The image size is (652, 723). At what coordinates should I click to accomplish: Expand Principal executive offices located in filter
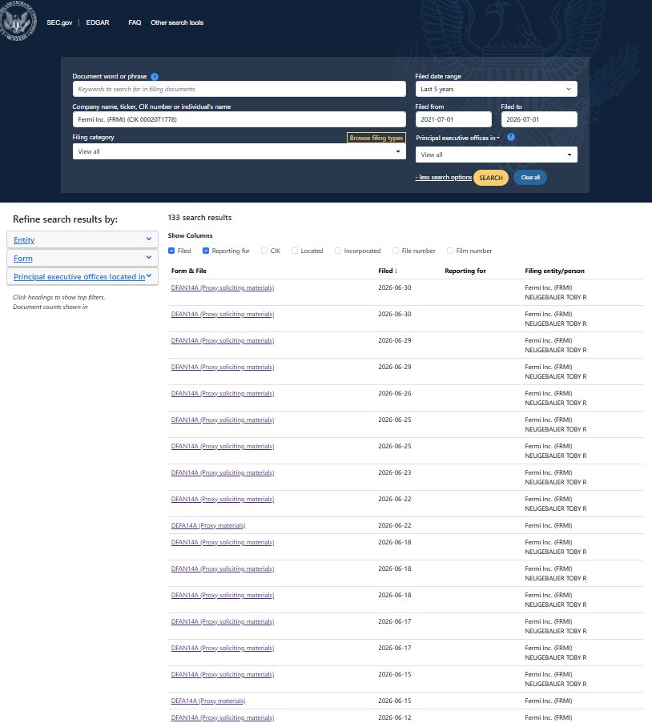coord(83,277)
